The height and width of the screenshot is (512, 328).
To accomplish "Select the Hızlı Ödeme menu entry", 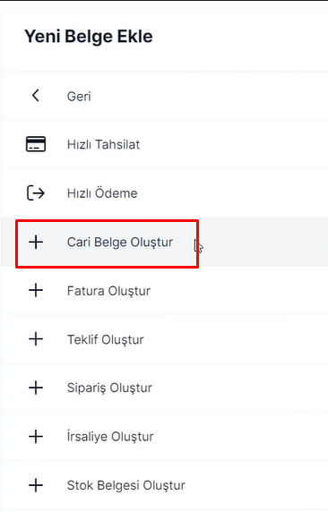I will (x=102, y=193).
